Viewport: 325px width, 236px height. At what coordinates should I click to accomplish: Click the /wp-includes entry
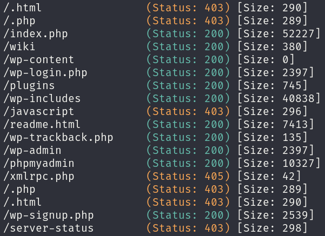pos(42,99)
